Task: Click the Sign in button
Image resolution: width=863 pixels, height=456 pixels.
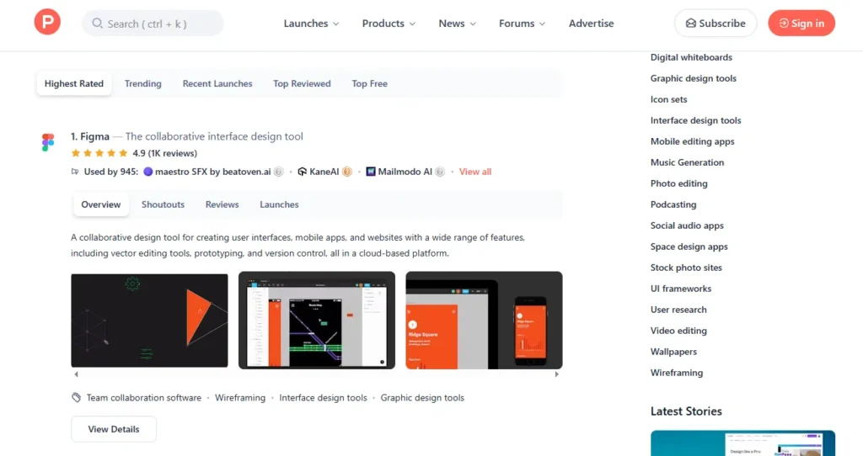Action: 801,23
